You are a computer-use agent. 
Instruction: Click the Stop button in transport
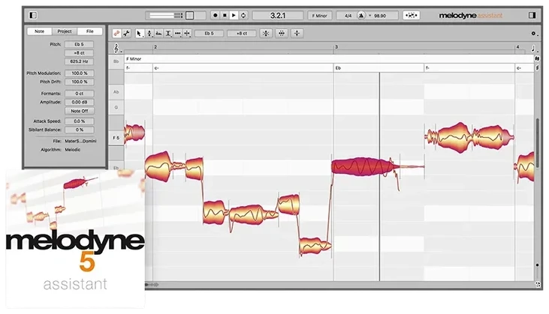(x=225, y=16)
